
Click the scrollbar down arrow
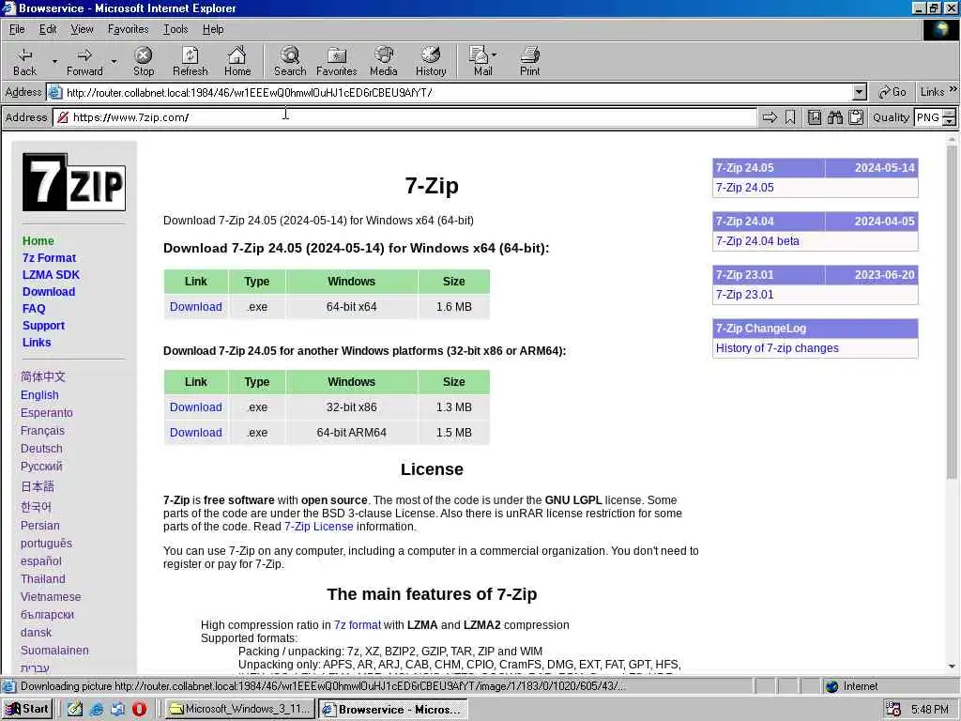click(952, 666)
